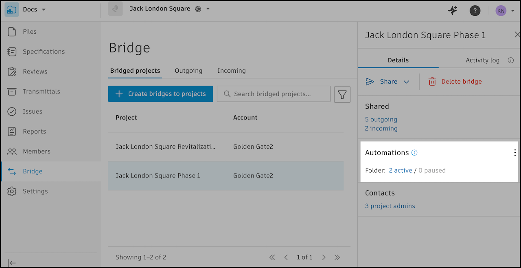Open the filter icon button
521x268 pixels.
coord(342,94)
